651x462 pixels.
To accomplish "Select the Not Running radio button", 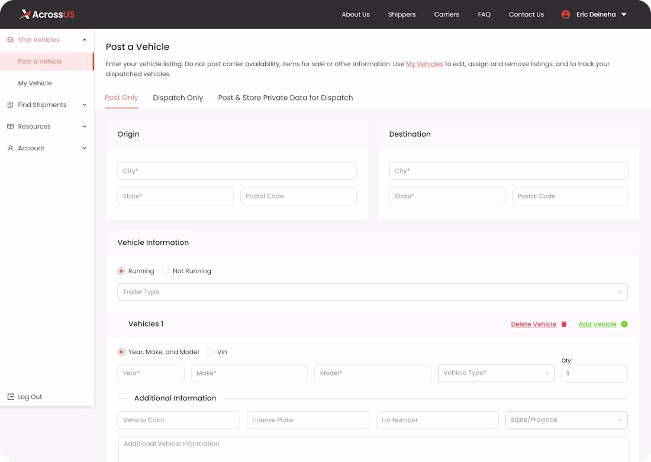I will [x=166, y=271].
